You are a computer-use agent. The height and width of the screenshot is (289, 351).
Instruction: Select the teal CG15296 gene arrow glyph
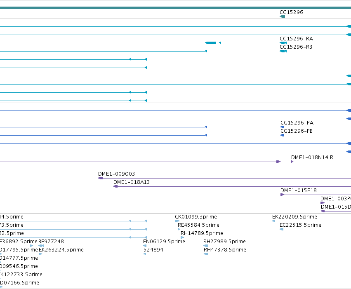[282, 16]
